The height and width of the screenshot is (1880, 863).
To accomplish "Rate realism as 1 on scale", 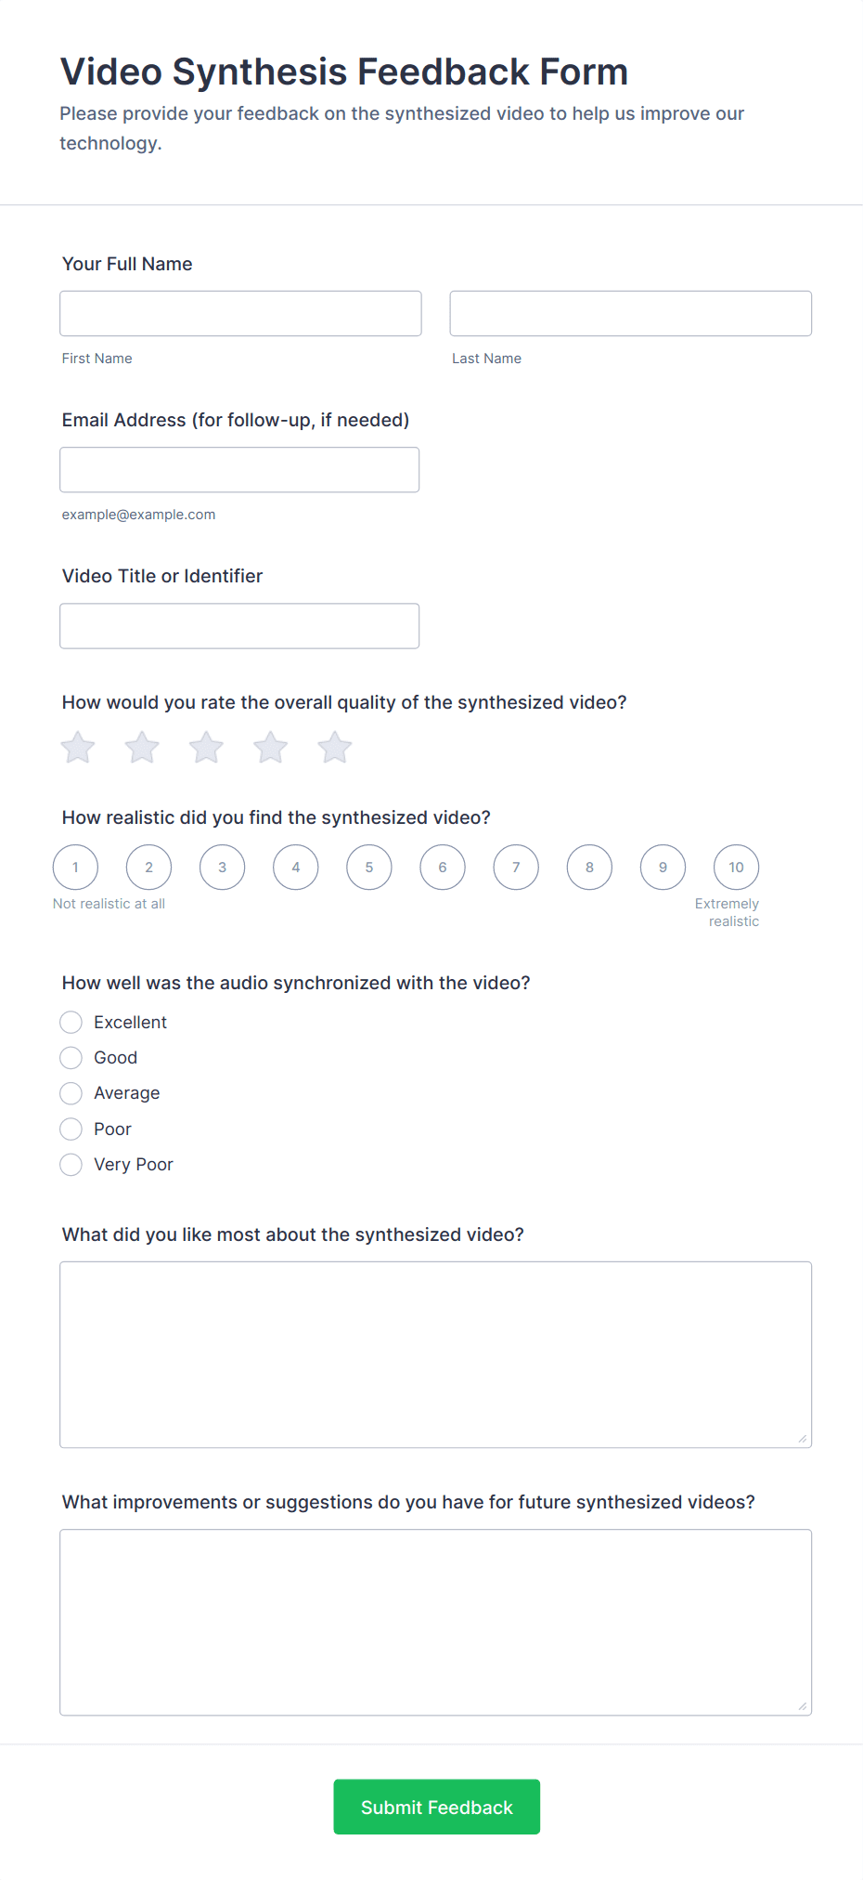I will (x=76, y=868).
